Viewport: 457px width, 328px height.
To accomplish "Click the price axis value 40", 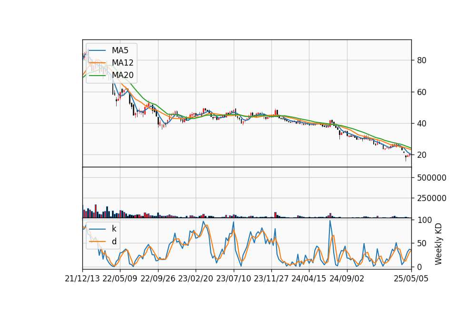I will point(422,124).
